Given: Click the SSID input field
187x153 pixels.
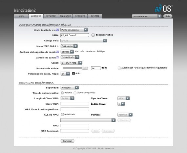Looking at the screenshot, I should pyautogui.click(x=75, y=35).
